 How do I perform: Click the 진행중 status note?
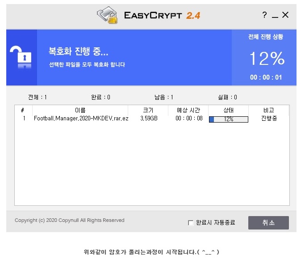coord(269,118)
